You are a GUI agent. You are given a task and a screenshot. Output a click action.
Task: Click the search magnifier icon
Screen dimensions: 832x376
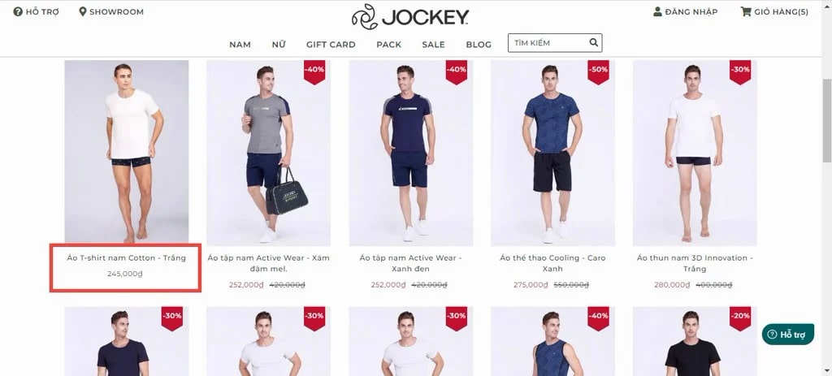pyautogui.click(x=594, y=42)
